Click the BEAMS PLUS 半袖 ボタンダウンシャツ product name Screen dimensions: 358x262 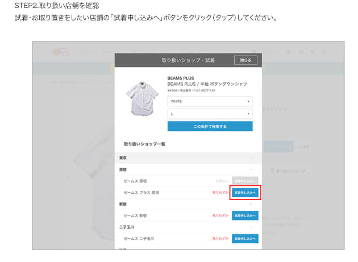pyautogui.click(x=207, y=84)
